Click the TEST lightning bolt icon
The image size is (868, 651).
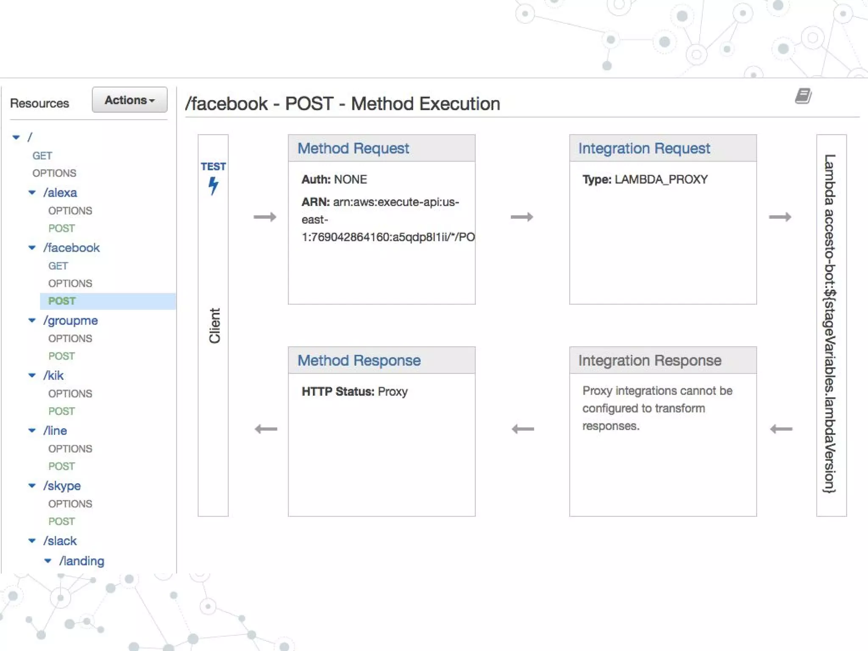click(213, 185)
